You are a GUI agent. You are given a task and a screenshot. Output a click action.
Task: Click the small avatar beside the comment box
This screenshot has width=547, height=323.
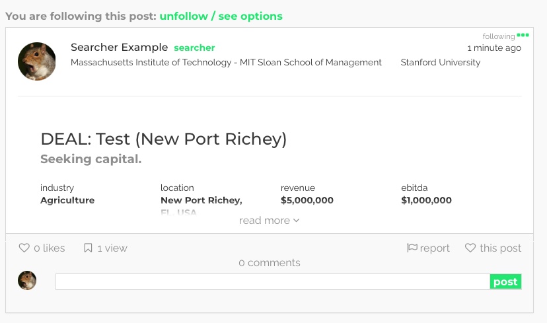[x=27, y=281]
